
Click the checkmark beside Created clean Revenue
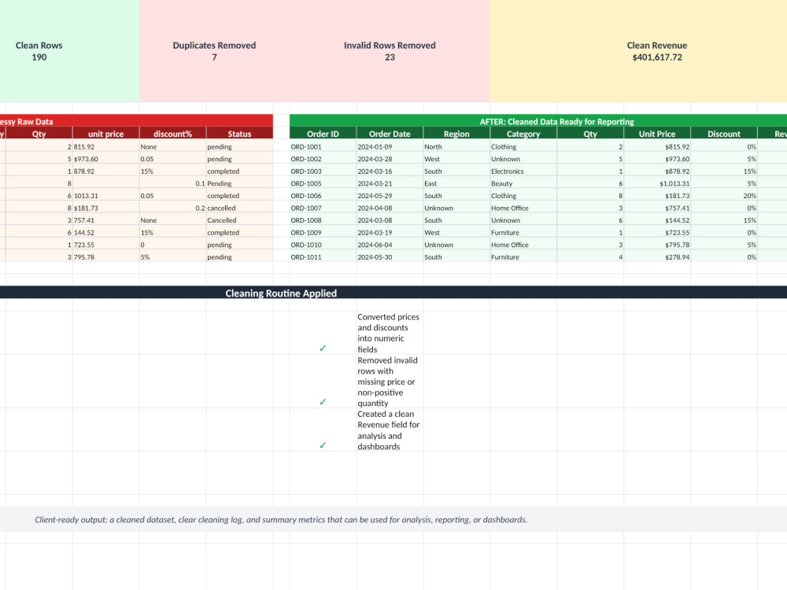pos(323,445)
